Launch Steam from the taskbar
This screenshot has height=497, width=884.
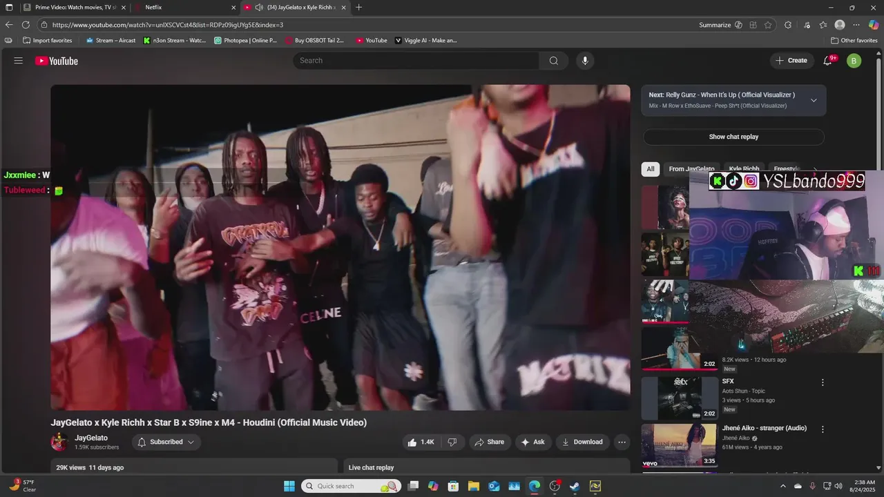pos(575,486)
